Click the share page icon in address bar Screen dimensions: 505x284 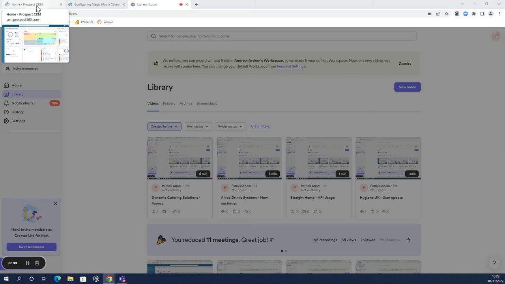coord(438,14)
